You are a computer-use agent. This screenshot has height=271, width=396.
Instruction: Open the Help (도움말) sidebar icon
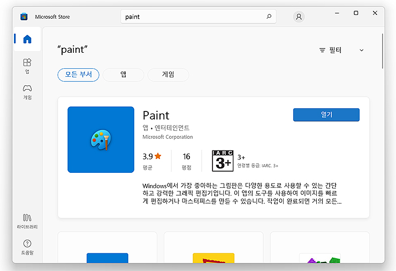pos(27,247)
